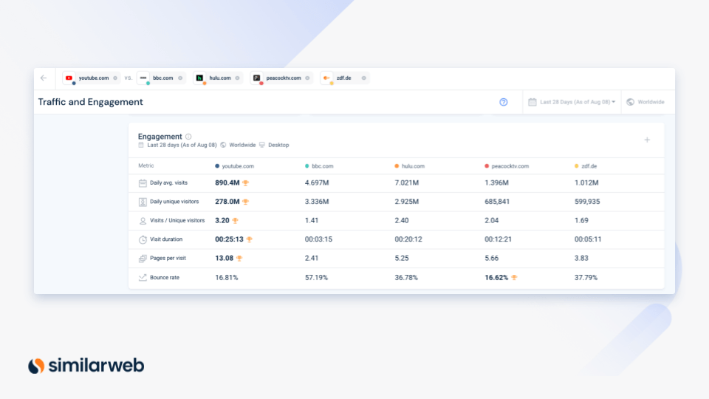This screenshot has height=399, width=709.
Task: Remove peacocktv.com from the comparison
Action: [307, 78]
